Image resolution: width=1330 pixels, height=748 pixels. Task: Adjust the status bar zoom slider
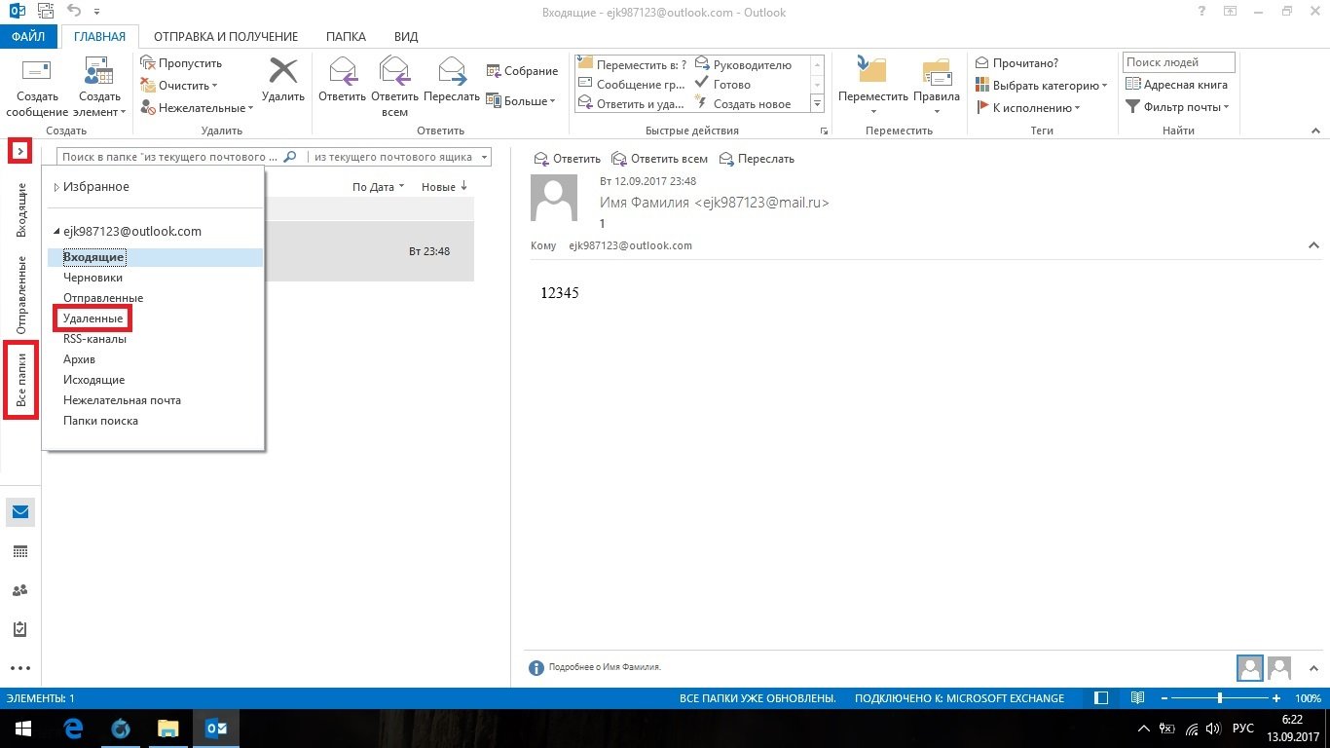[1219, 698]
